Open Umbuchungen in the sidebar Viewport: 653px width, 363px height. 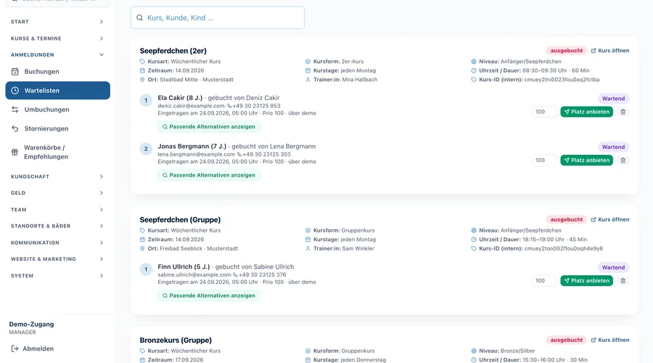(57, 109)
